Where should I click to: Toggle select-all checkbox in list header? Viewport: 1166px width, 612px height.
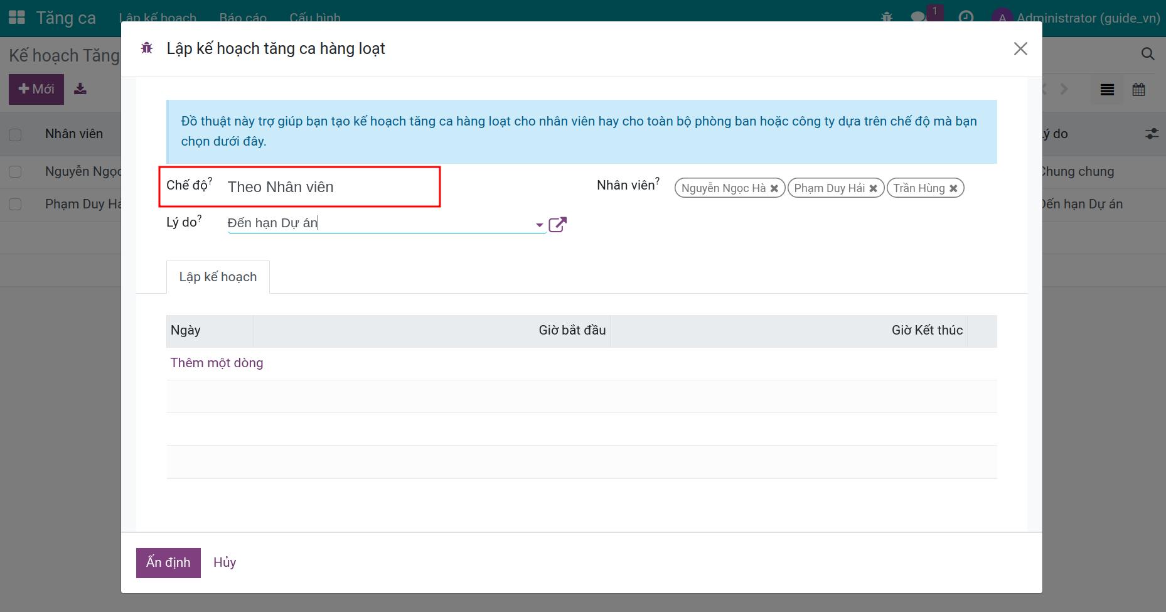(15, 134)
